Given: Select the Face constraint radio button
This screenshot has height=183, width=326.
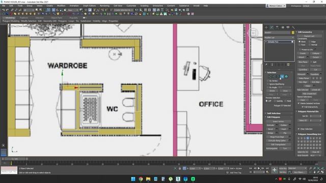Looking at the screenshot, I should tap(300, 45).
